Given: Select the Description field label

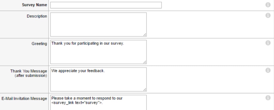Looking at the screenshot, I should [x=37, y=16].
